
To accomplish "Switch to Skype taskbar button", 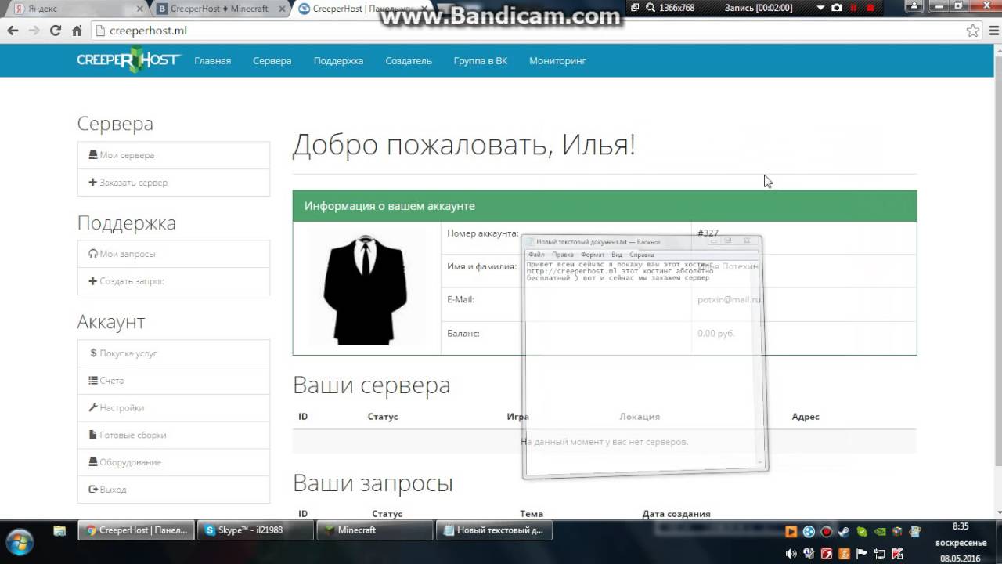I will tap(255, 530).
